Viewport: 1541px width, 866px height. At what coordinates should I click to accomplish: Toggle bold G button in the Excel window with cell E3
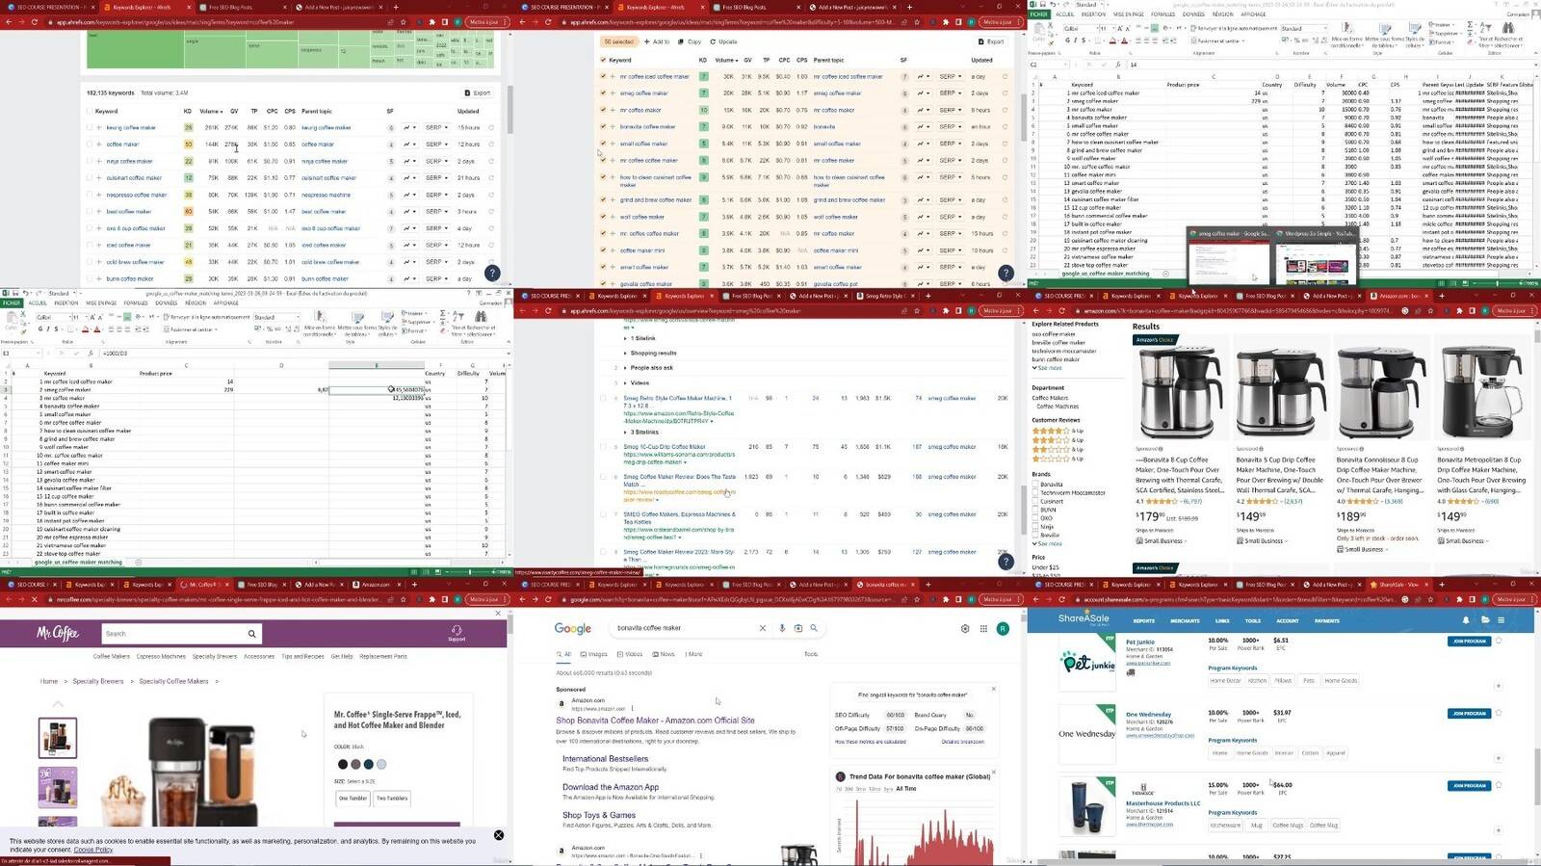40,329
